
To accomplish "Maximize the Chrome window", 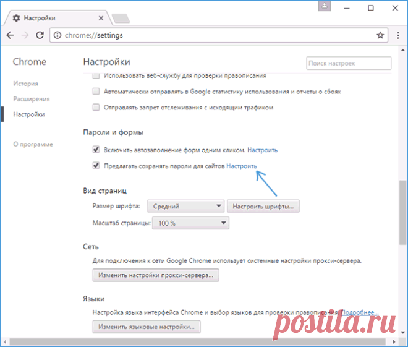I will point(370,8).
